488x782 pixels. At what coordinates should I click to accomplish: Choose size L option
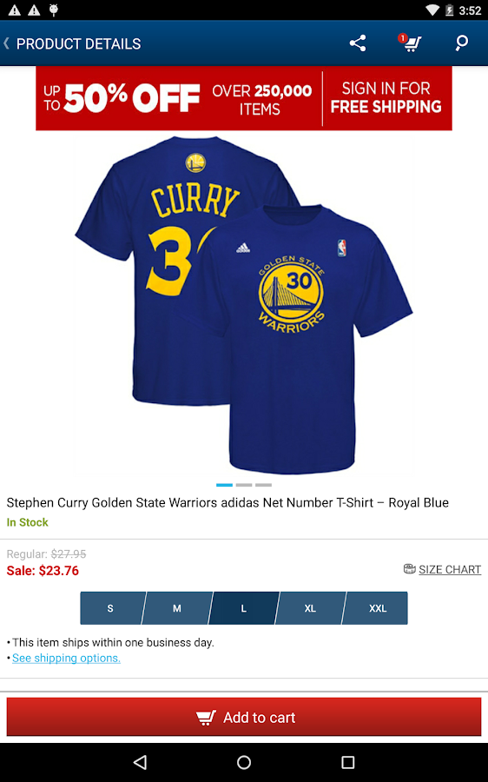click(x=244, y=608)
